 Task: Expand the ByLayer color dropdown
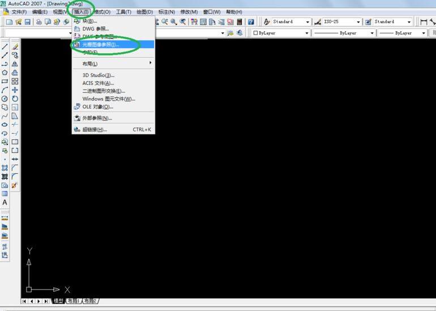pos(280,33)
